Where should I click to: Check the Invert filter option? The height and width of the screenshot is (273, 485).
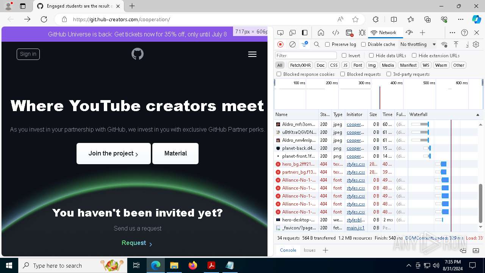click(x=344, y=55)
